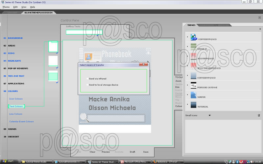The image size is (263, 164).
Task: Click the Clear button
Action: coord(92,152)
